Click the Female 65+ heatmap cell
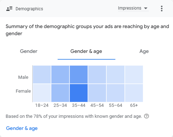The height and width of the screenshot is (137, 173). click(x=134, y=93)
